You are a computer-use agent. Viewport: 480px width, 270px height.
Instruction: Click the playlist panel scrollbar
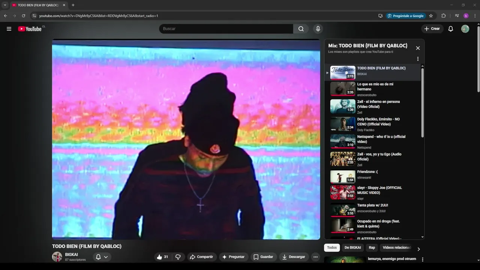tap(423, 102)
